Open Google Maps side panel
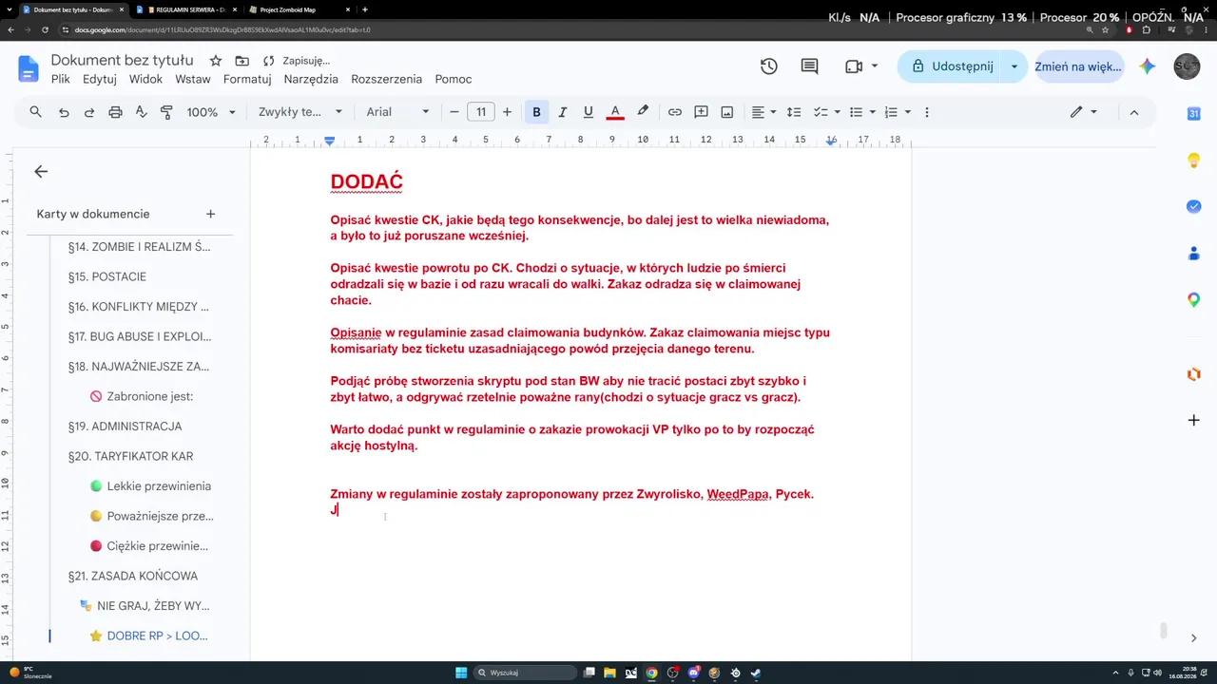1217x684 pixels. tap(1193, 299)
